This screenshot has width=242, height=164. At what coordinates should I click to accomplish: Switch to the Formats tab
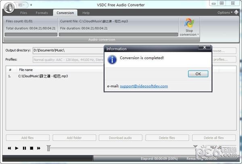point(42,13)
